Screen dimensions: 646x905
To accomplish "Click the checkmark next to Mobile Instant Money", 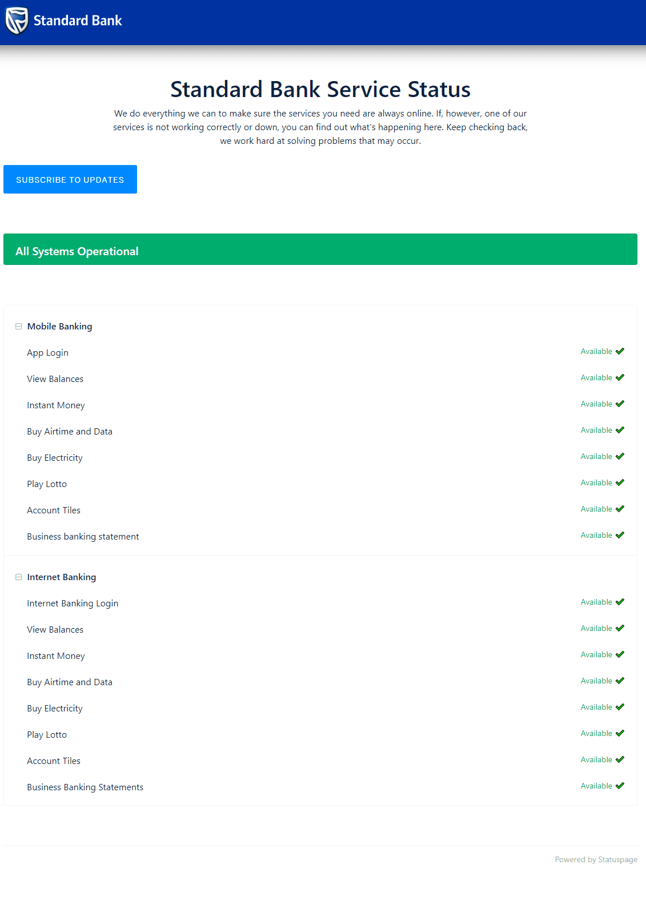I will [620, 404].
